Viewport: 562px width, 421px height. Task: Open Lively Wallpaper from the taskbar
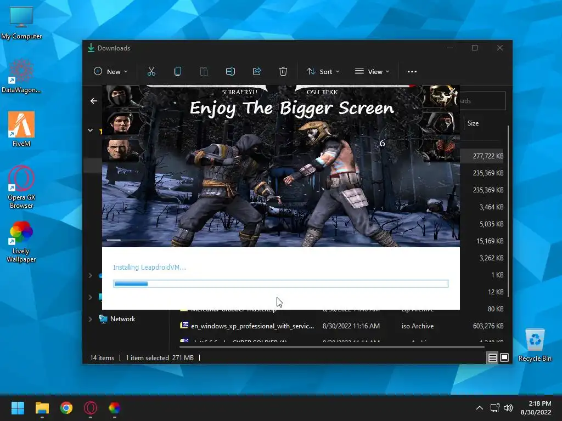114,408
